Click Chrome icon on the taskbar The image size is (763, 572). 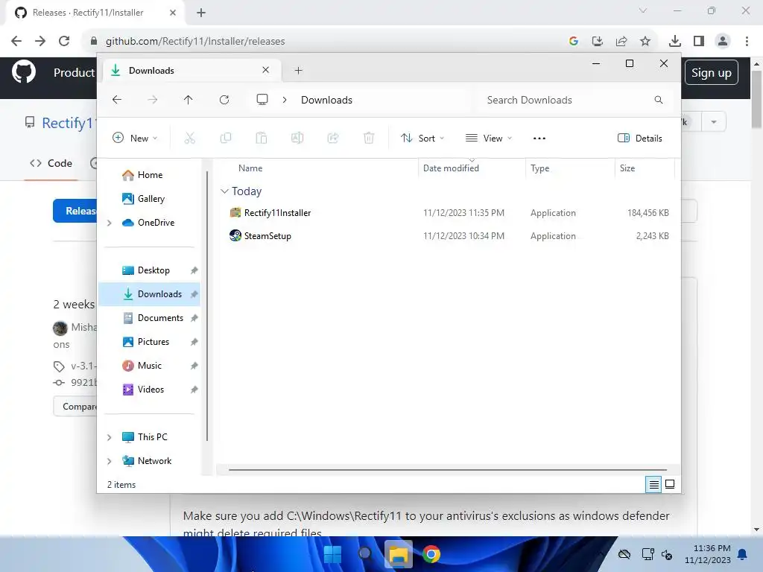(x=431, y=554)
